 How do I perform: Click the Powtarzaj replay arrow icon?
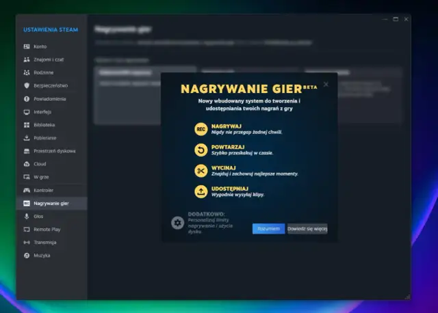coord(201,150)
